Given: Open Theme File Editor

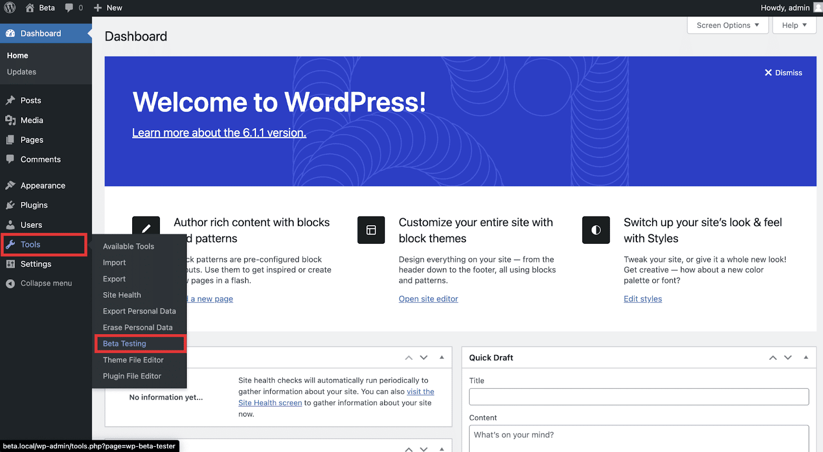Looking at the screenshot, I should pos(133,360).
